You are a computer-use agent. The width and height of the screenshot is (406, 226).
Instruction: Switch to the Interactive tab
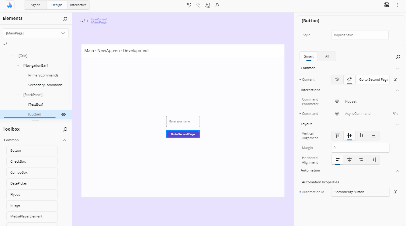[78, 5]
